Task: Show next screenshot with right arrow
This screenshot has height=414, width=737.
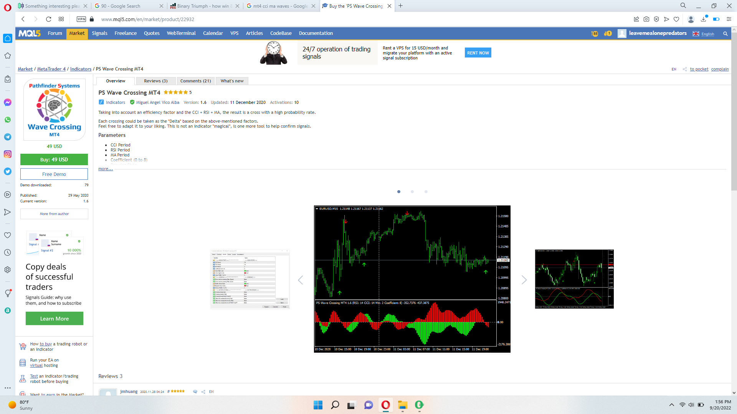Action: pos(524,280)
